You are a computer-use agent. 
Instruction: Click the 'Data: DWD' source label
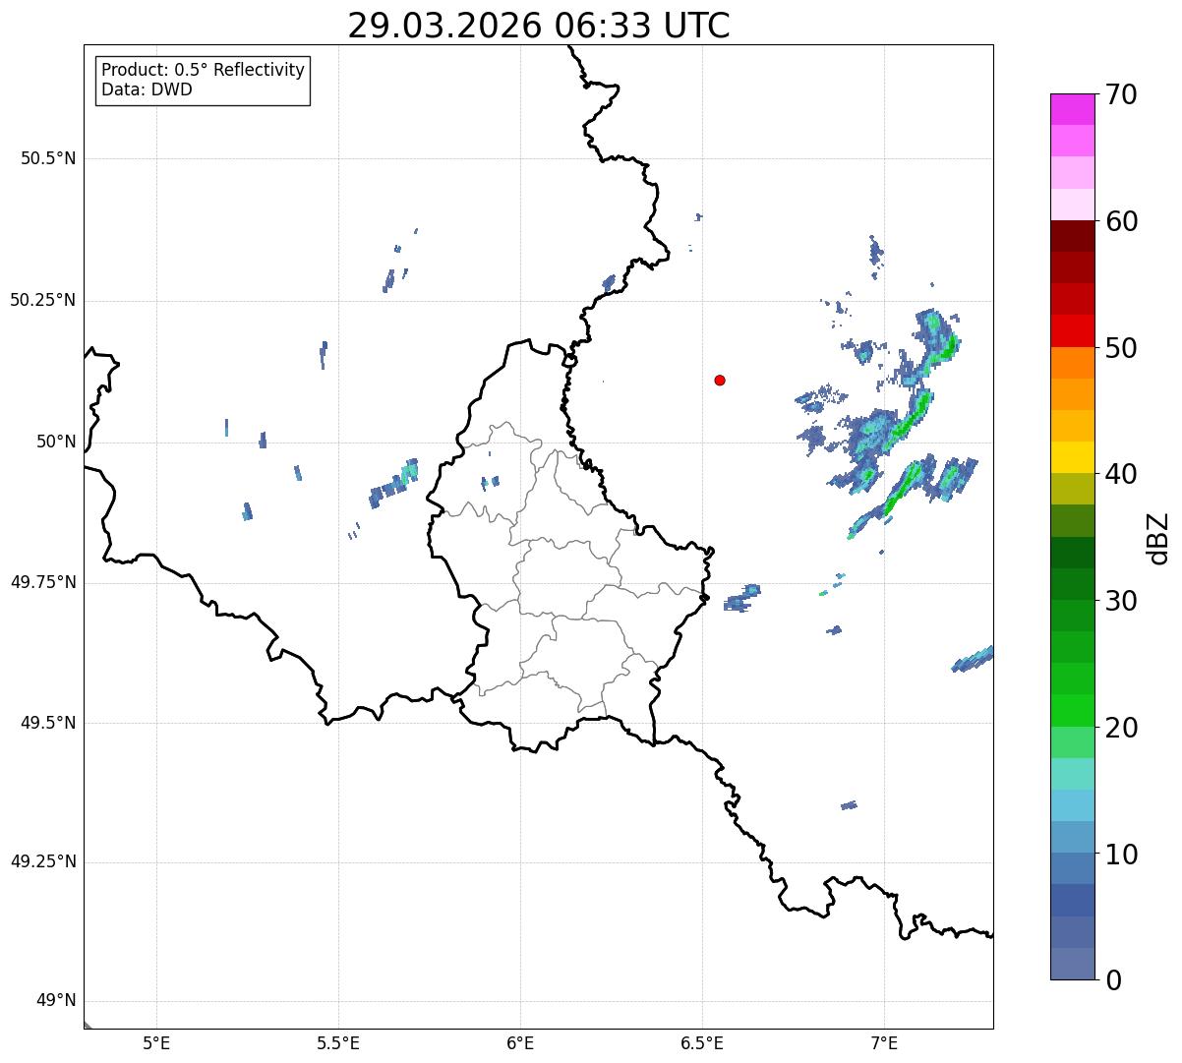click(x=147, y=90)
